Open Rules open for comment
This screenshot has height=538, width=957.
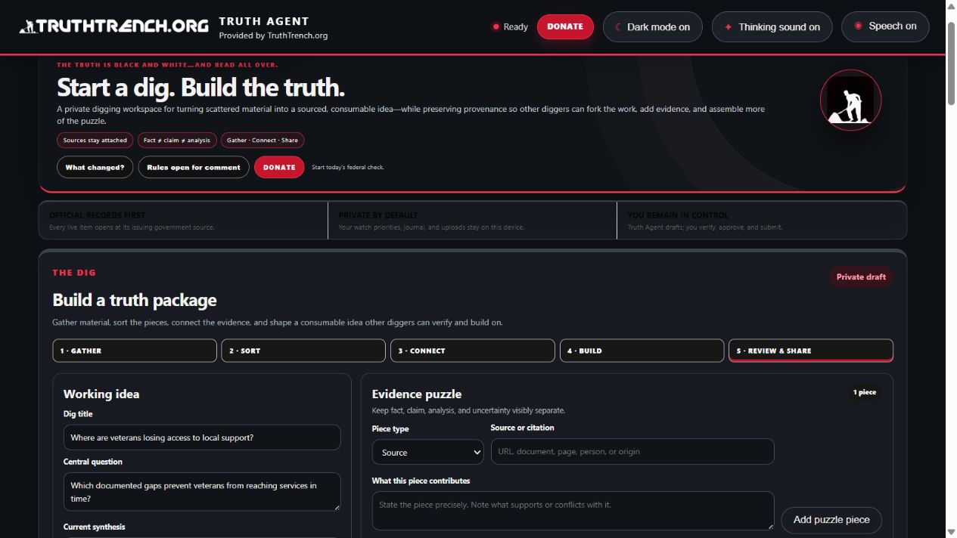[x=194, y=167]
